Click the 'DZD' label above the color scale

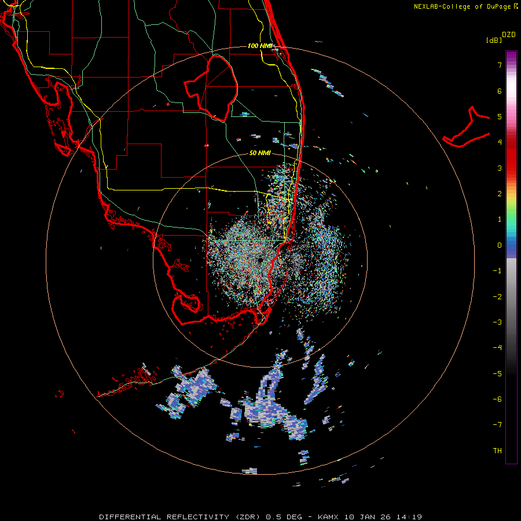pos(508,35)
